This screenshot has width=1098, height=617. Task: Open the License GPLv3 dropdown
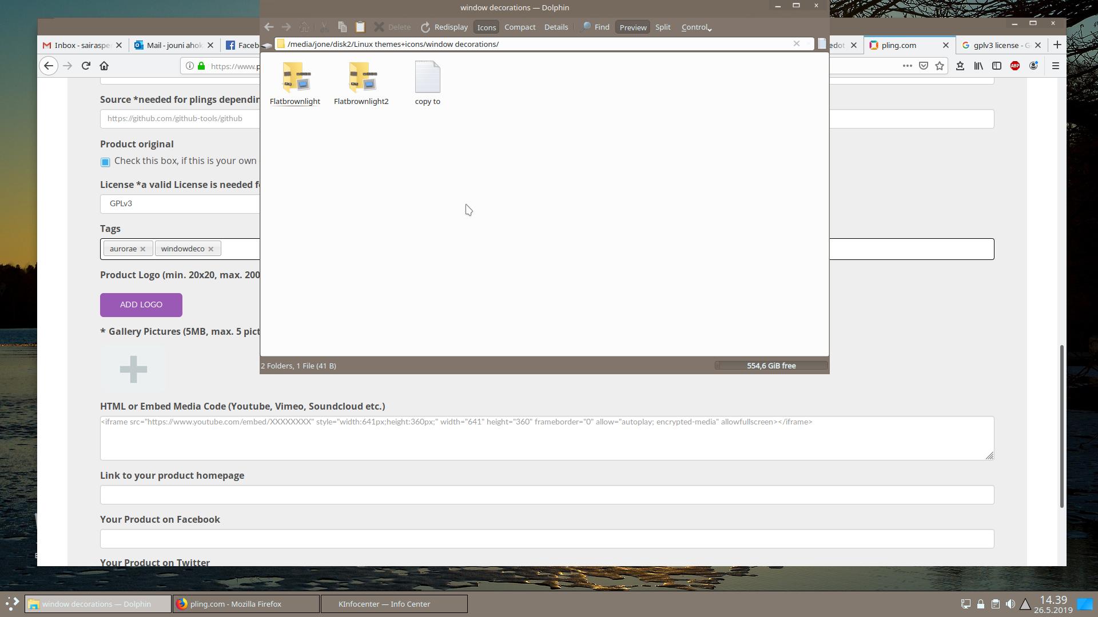point(180,204)
